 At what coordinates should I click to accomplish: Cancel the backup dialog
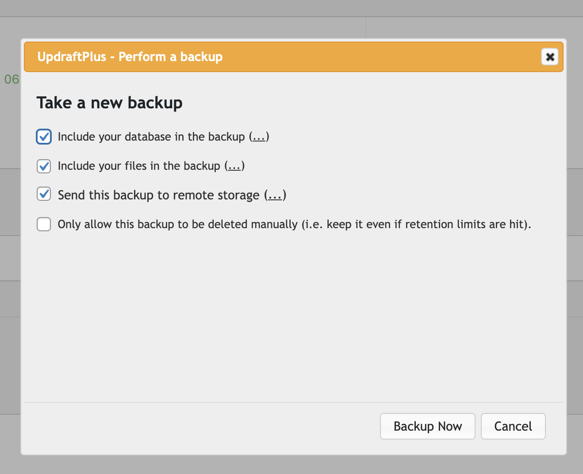click(513, 426)
